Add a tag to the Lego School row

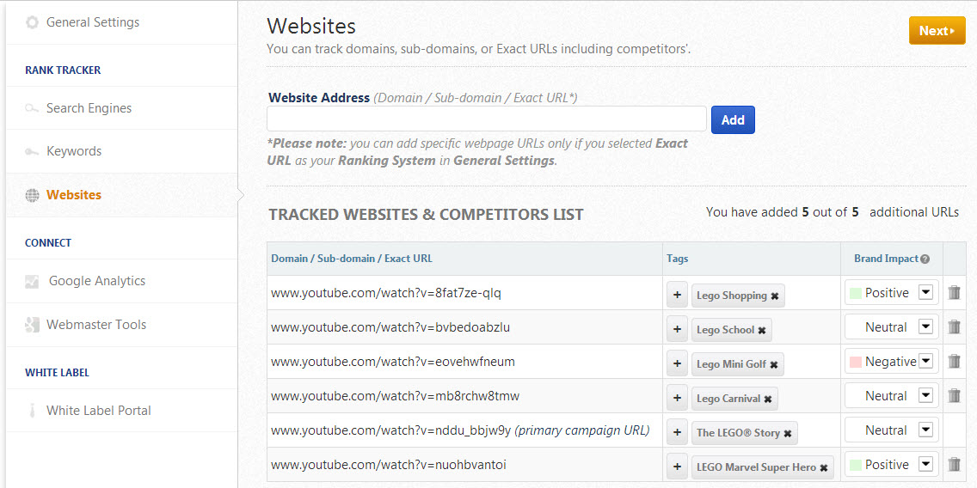coord(678,329)
